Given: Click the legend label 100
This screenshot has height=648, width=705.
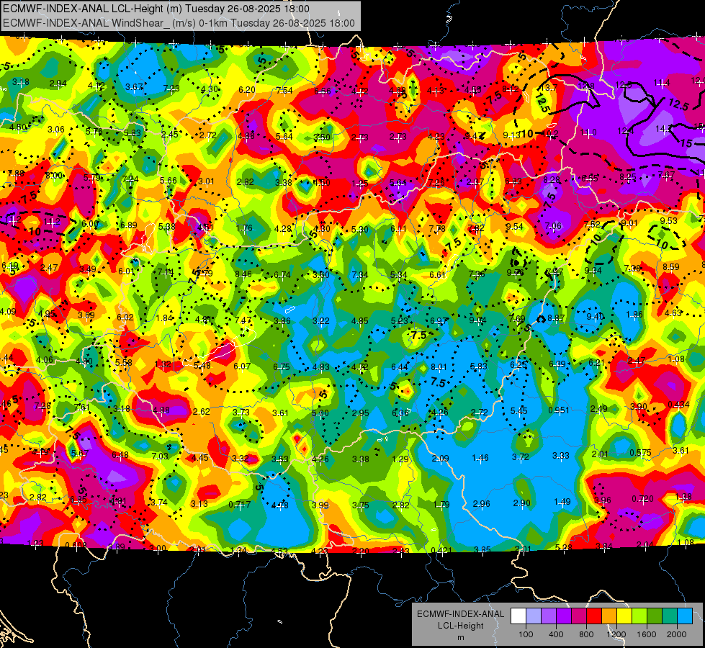Looking at the screenshot, I should (x=526, y=634).
